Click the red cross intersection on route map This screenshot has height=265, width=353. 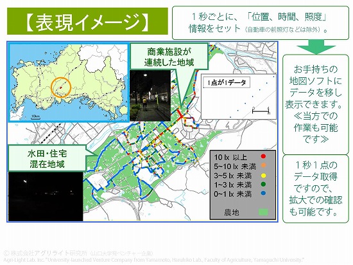point(181,116)
